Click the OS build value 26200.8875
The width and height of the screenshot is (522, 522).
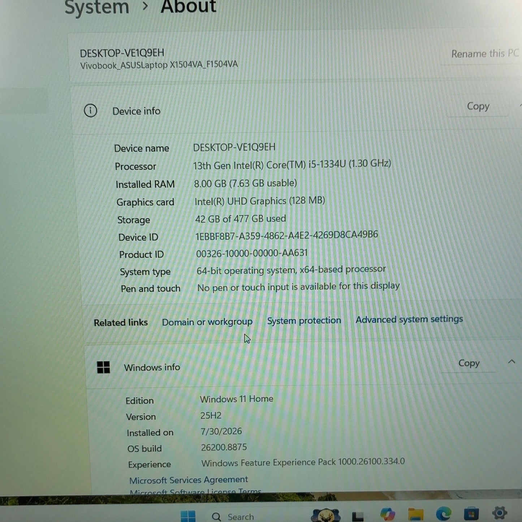[x=224, y=447]
